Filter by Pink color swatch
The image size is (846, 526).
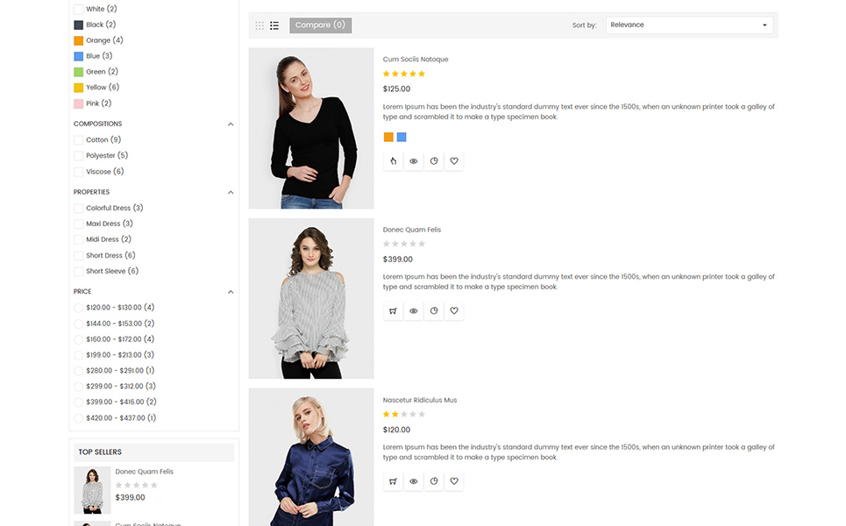78,103
